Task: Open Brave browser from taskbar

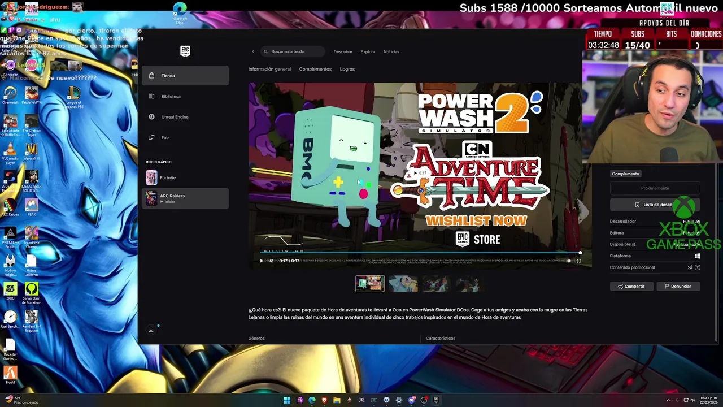Action: point(324,400)
